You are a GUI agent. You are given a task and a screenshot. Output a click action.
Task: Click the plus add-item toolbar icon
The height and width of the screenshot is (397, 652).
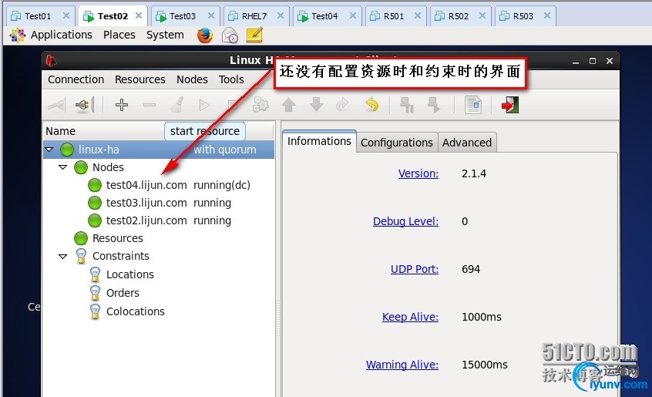(122, 105)
